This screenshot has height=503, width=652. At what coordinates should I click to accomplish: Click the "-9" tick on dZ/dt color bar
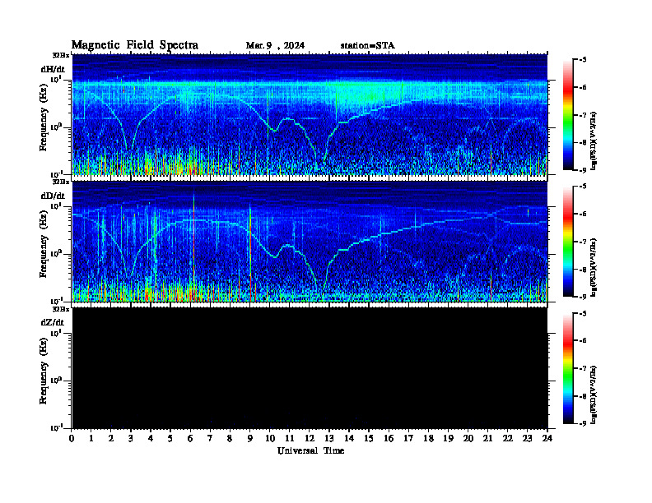pyautogui.click(x=583, y=423)
